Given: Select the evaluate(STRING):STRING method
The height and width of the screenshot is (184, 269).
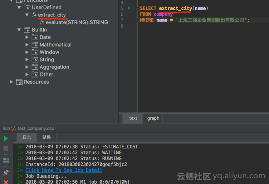Looking at the screenshot, I should (x=77, y=22).
